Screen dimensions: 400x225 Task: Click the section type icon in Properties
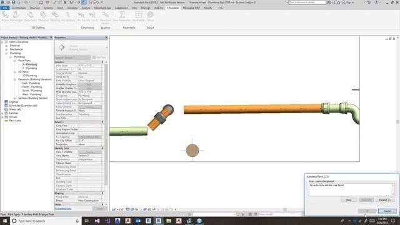click(x=62, y=47)
